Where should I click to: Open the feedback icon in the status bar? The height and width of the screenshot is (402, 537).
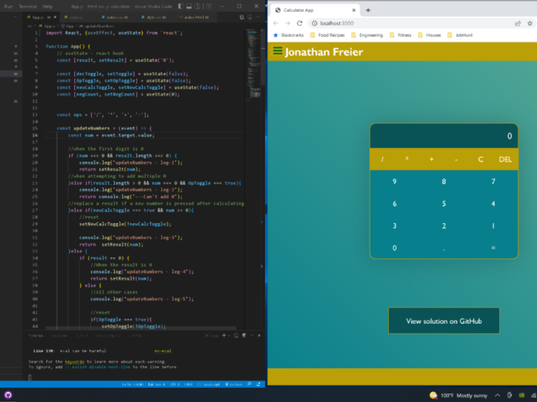(x=249, y=384)
